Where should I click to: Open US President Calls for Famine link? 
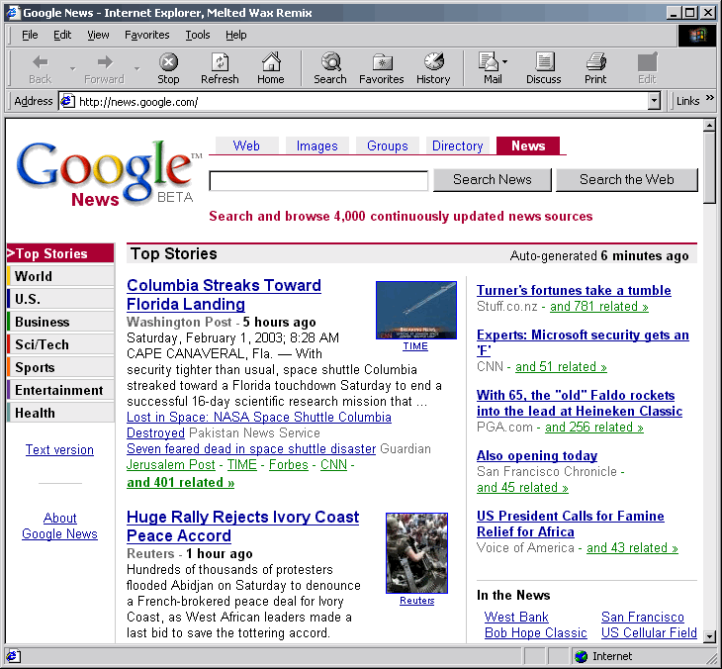coord(570,524)
